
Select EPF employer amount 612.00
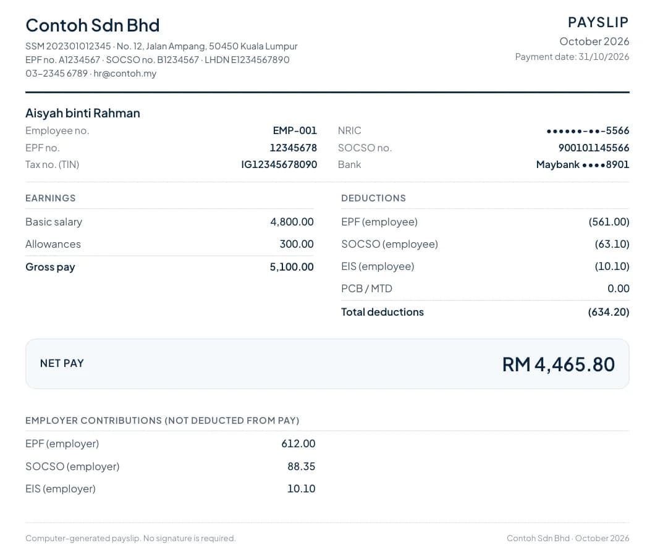[298, 444]
